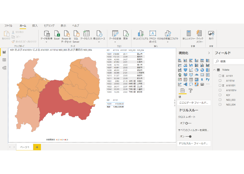Select the donut chart visual
This screenshot has height=174, width=244.
pos(202,70)
